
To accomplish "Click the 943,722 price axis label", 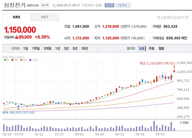I will [x=183, y=81].
